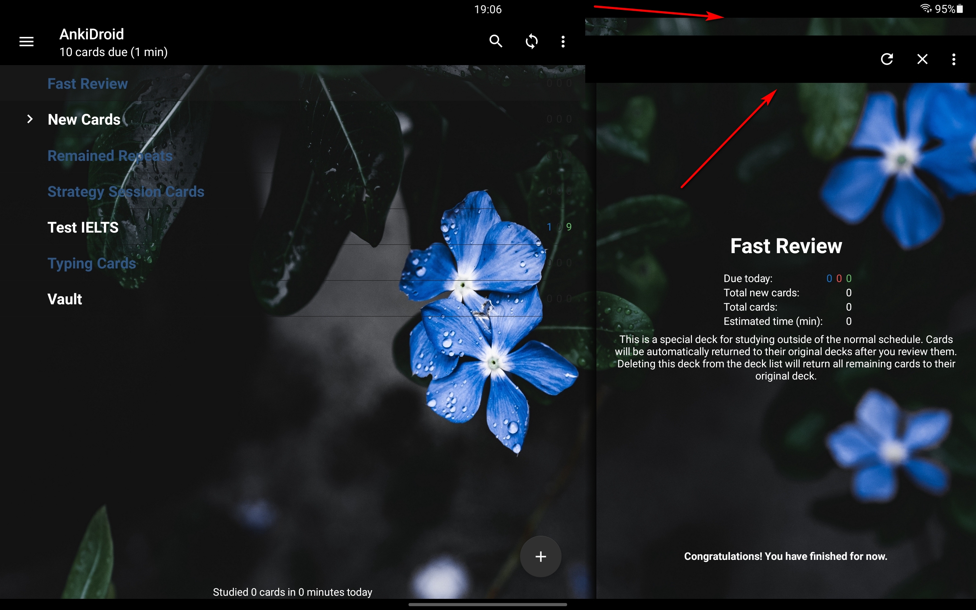Screen dimensions: 976x610
Task: Close the Fast Review study screen
Action: point(922,59)
